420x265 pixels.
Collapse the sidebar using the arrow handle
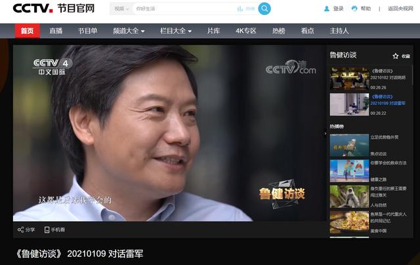[x=325, y=134]
